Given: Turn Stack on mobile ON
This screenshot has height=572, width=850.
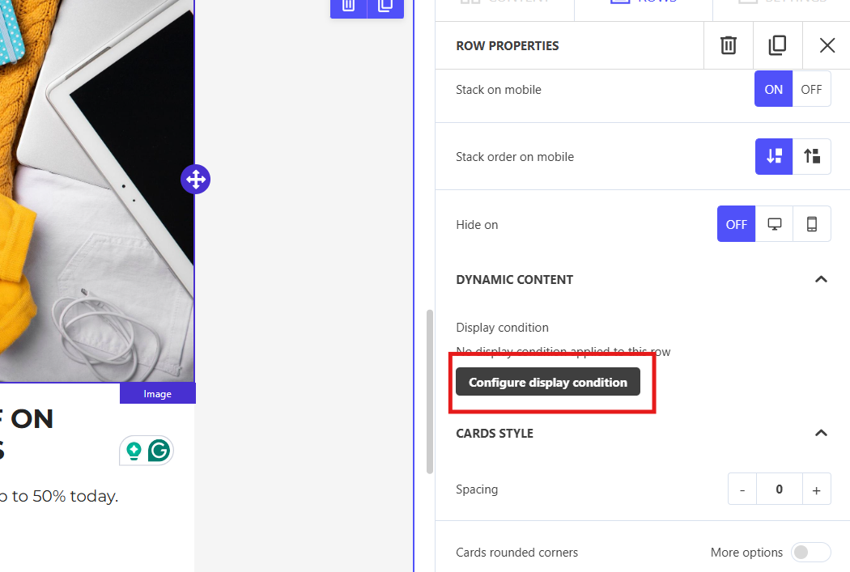Looking at the screenshot, I should [774, 89].
